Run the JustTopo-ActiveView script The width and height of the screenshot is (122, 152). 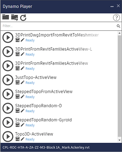coord(8,80)
